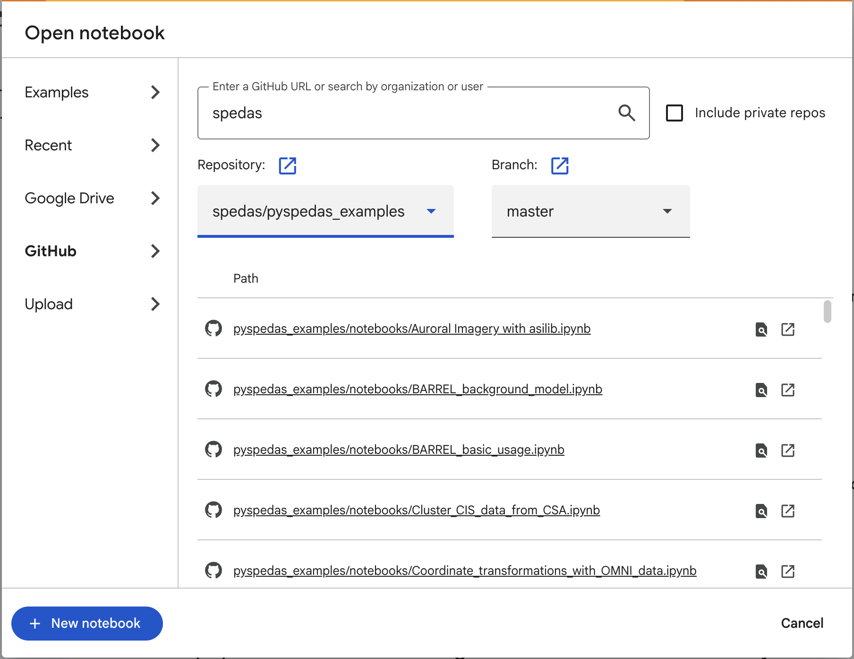
Task: Click the GitHub logo beside Coordinate_transformations notebook
Action: pyautogui.click(x=213, y=570)
